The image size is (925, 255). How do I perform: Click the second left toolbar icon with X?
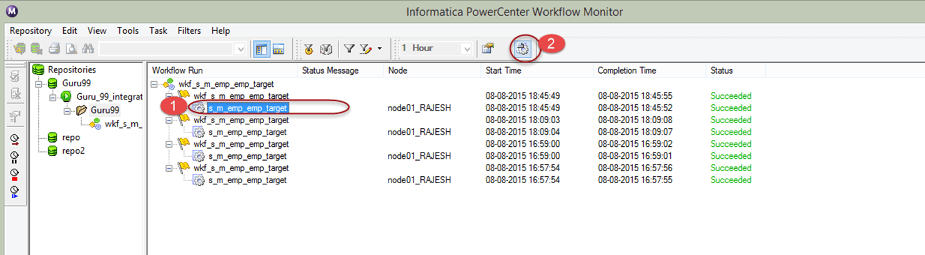[15, 95]
